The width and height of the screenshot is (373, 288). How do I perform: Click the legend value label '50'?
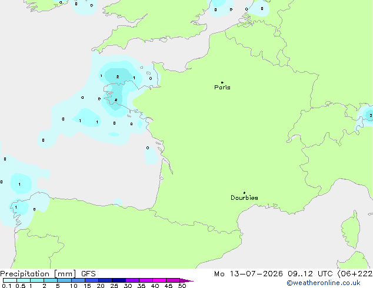182,286
